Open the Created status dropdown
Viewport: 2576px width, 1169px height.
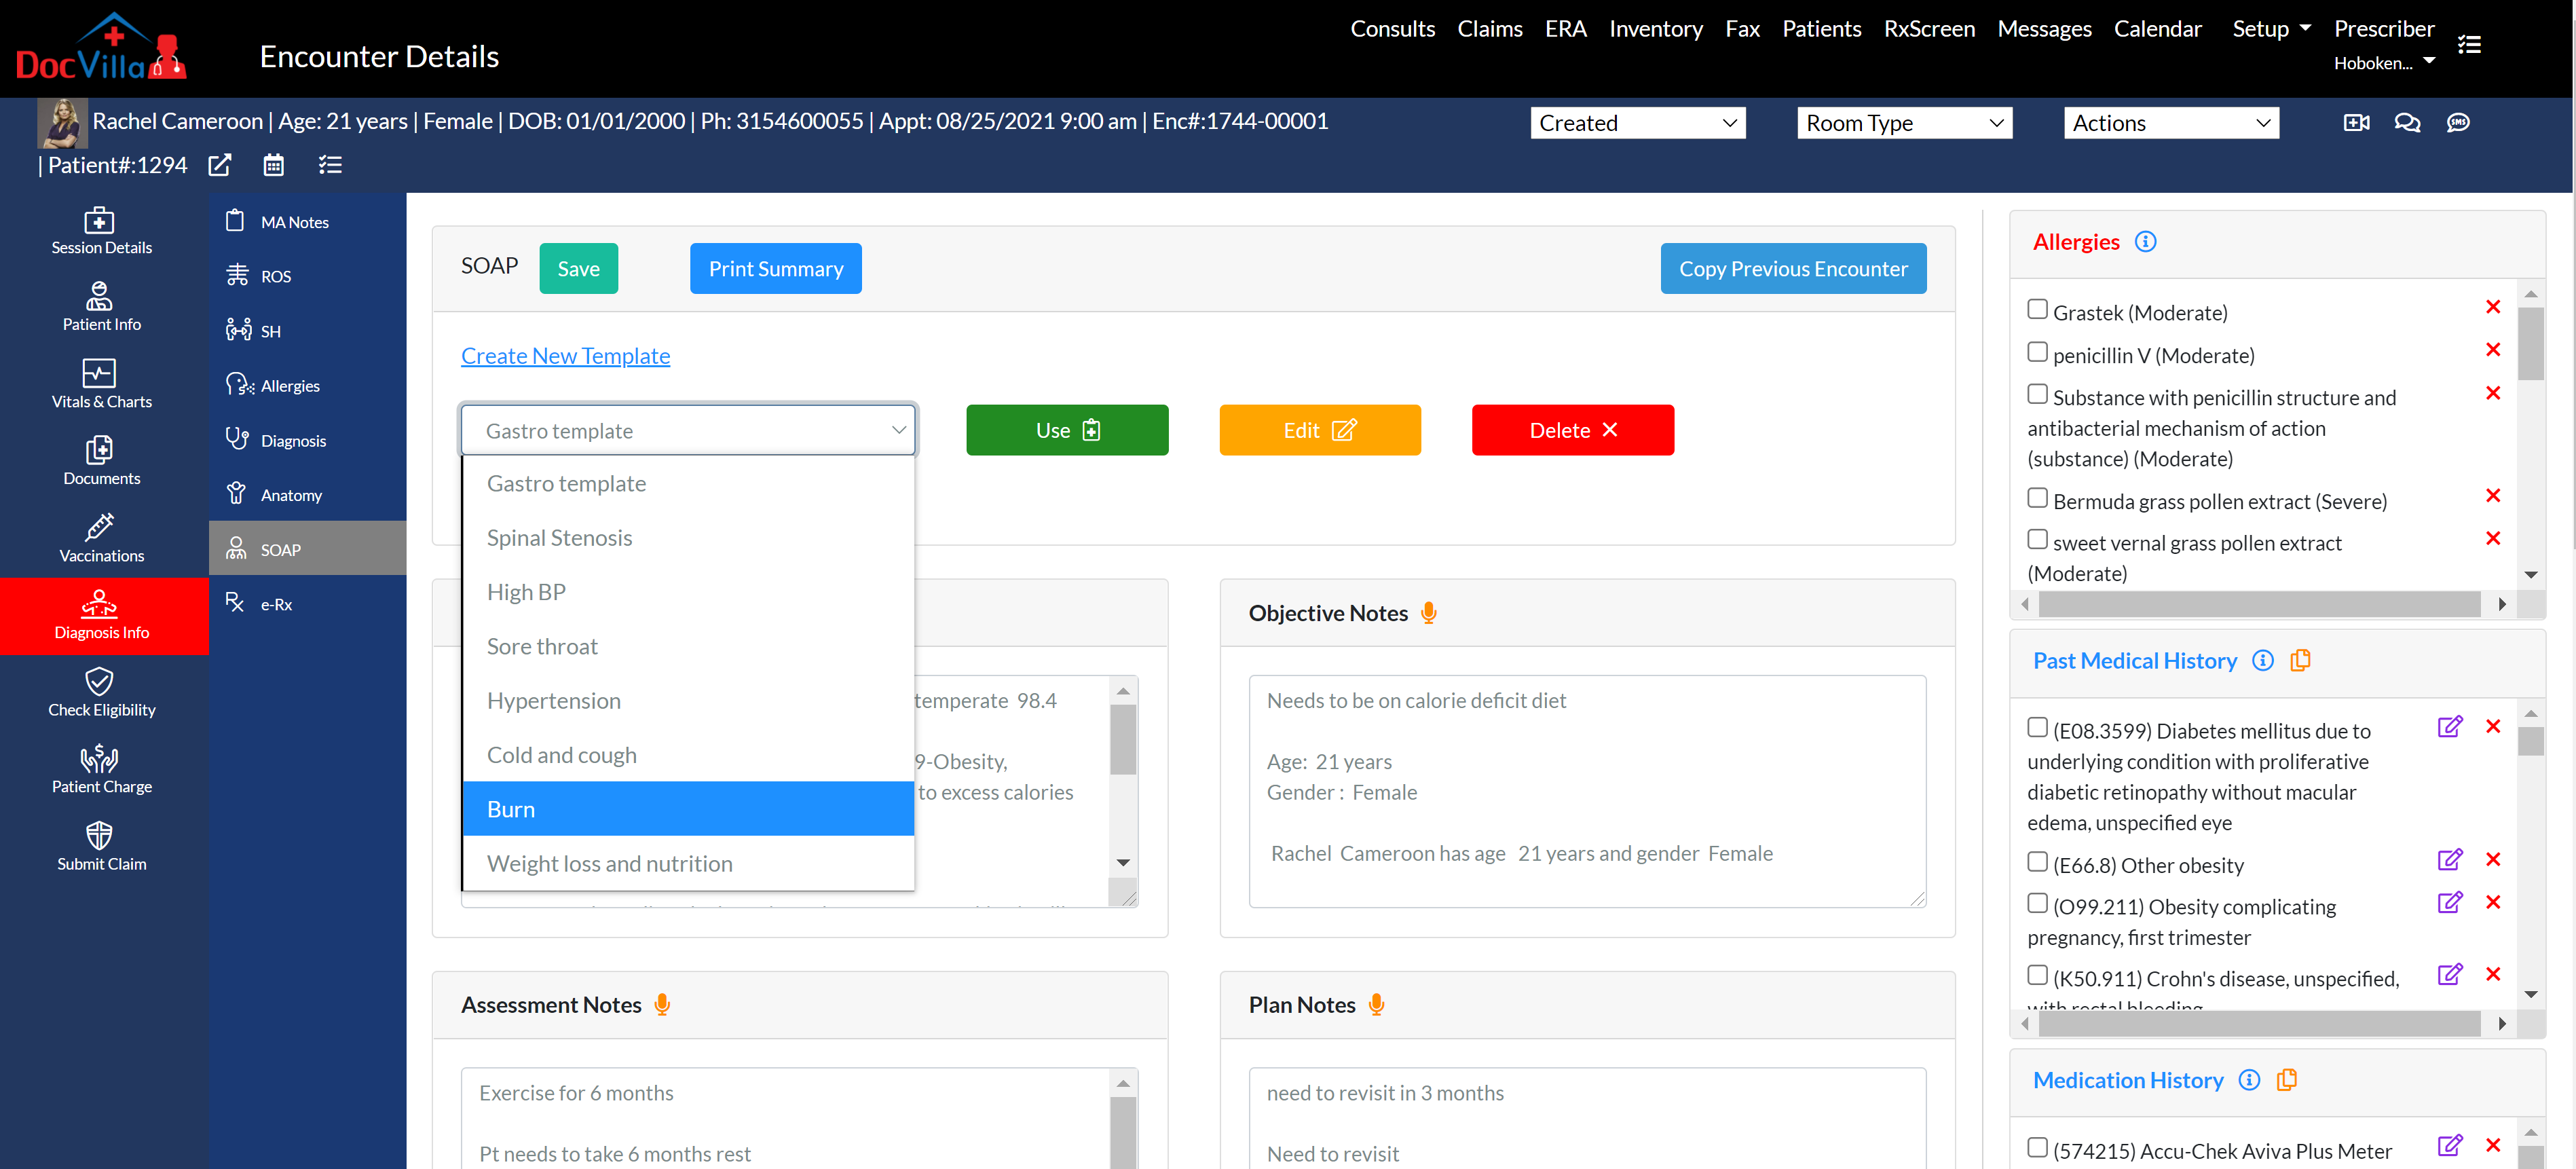[1637, 123]
